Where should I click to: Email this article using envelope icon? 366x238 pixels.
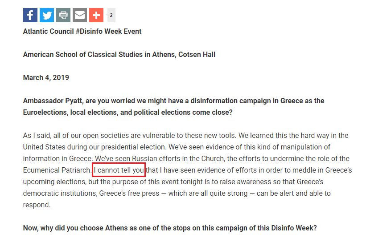(80, 15)
